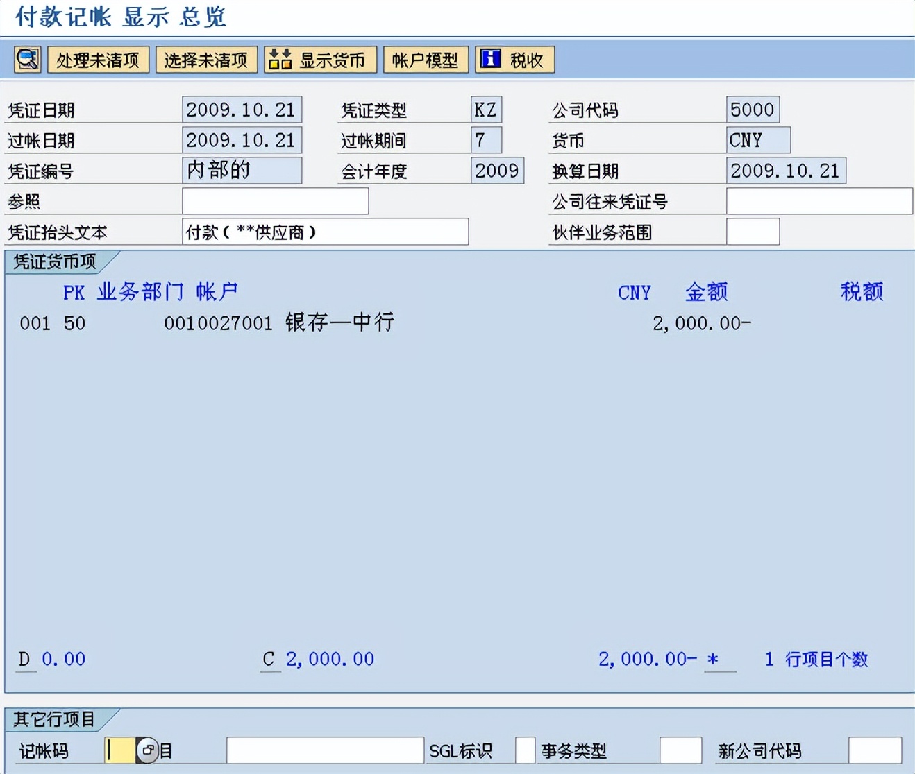
Task: Open possible entries icon beside 记帐码 field
Action: [147, 750]
